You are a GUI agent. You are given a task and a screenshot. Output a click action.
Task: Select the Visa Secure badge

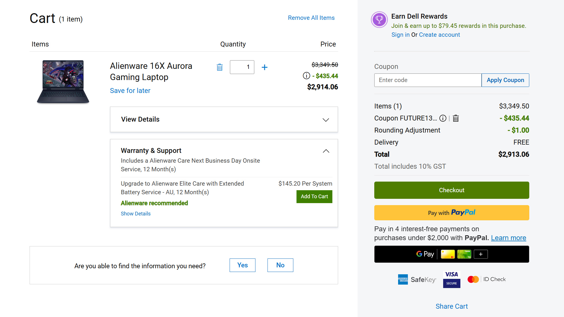(x=451, y=279)
